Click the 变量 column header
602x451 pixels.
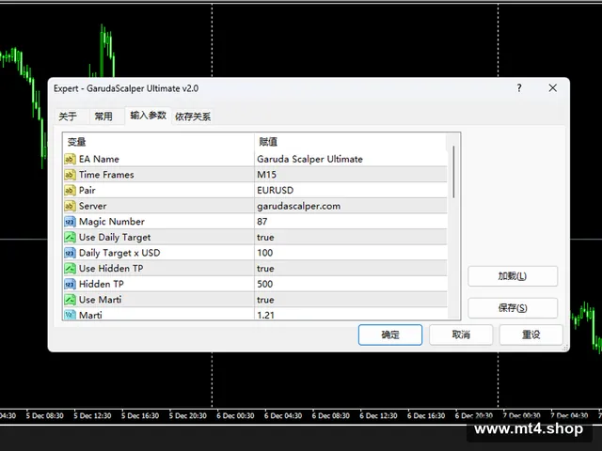click(x=158, y=142)
